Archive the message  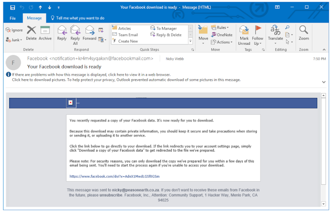pyautogui.click(x=45, y=33)
